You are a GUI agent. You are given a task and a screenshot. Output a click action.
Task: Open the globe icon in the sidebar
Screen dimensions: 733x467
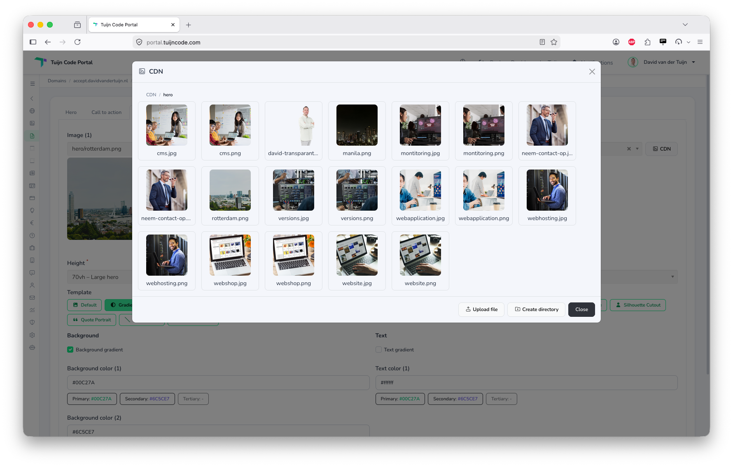pyautogui.click(x=32, y=111)
